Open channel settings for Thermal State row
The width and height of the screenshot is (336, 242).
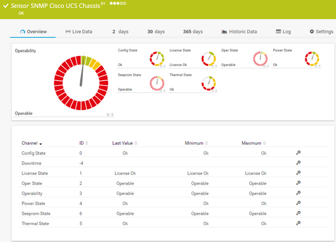pyautogui.click(x=298, y=224)
